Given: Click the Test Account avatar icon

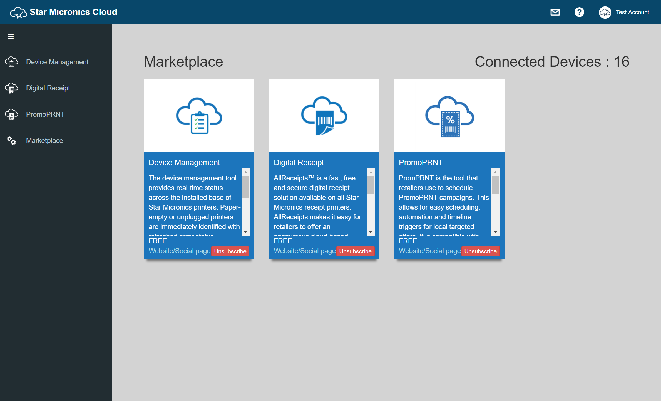Looking at the screenshot, I should [x=605, y=13].
